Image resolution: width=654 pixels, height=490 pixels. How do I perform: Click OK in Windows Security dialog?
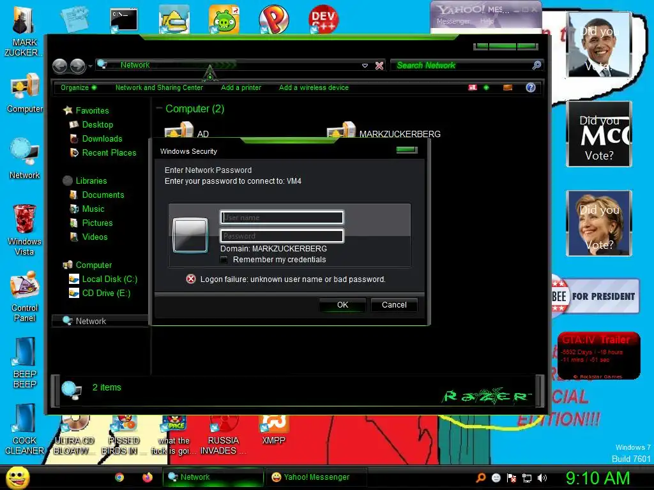[x=342, y=305]
